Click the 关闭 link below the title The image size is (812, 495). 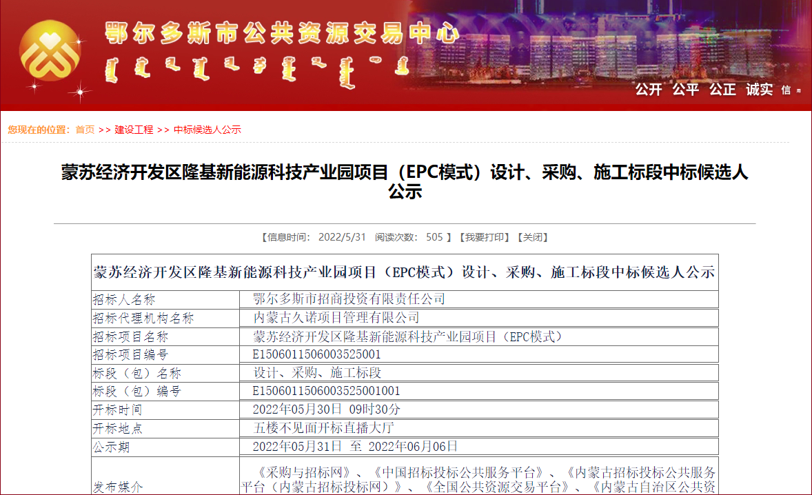coord(532,237)
